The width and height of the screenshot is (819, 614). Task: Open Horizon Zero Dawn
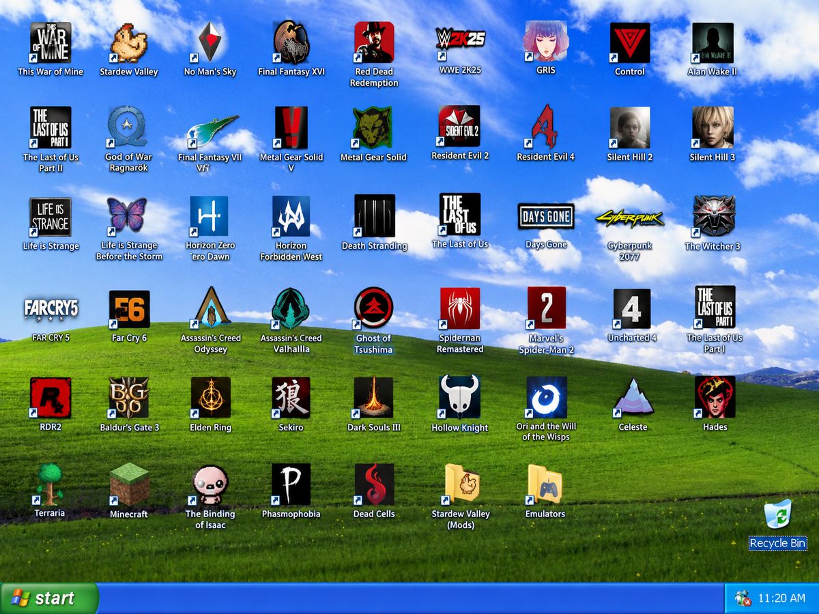click(x=210, y=216)
